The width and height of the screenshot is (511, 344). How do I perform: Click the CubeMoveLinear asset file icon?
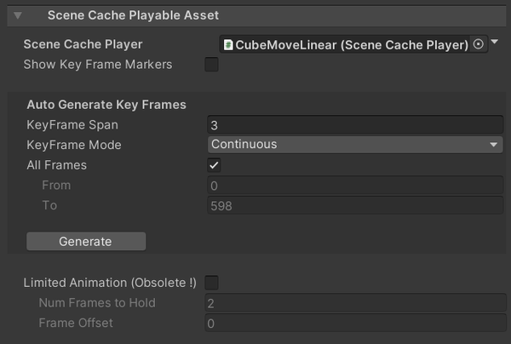coord(227,44)
